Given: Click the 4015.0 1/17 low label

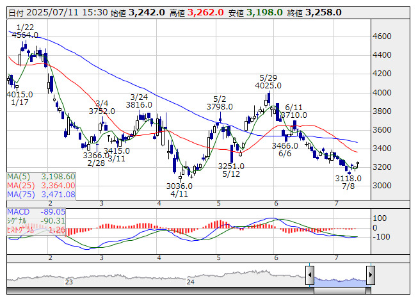Looking at the screenshot, I should 19,99.
